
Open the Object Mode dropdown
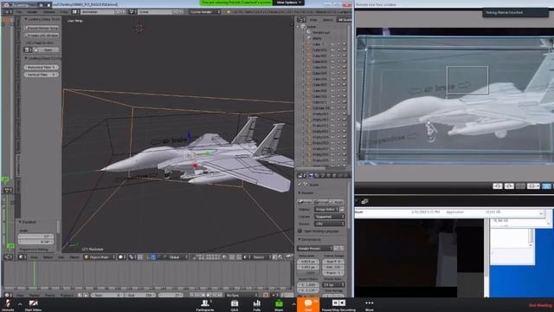[x=100, y=257]
